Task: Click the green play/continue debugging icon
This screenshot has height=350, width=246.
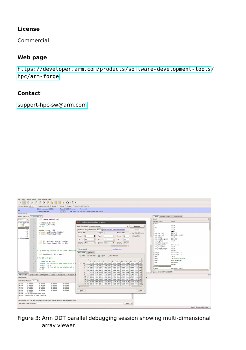Action: click(x=20, y=203)
